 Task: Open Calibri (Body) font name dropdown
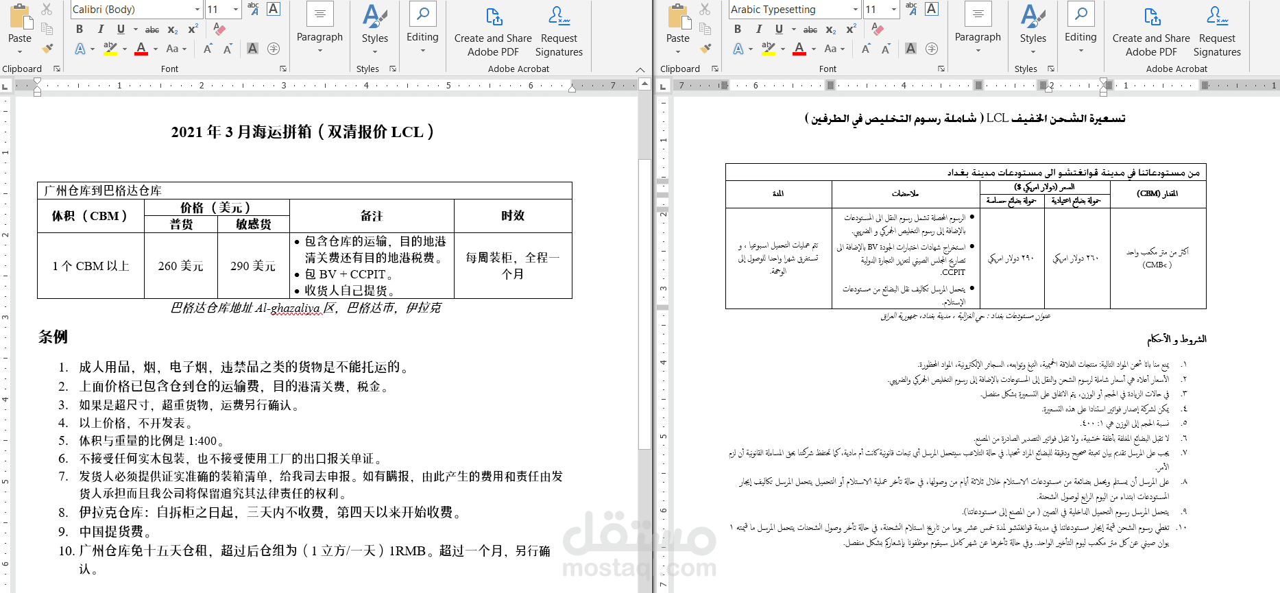[x=197, y=10]
